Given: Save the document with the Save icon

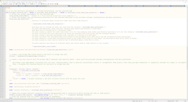Looking at the screenshot, I should 4,4.
